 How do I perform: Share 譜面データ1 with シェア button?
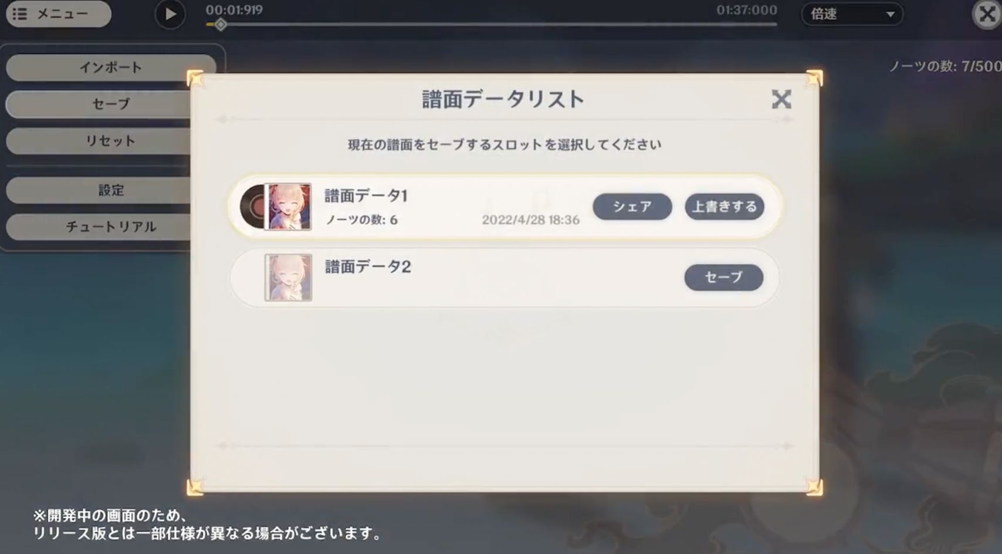(x=632, y=207)
